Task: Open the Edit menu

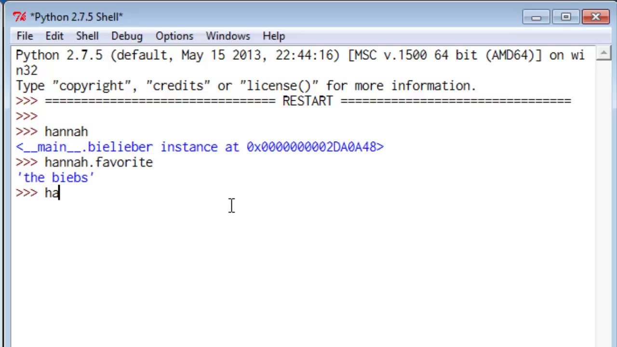Action: click(x=54, y=36)
